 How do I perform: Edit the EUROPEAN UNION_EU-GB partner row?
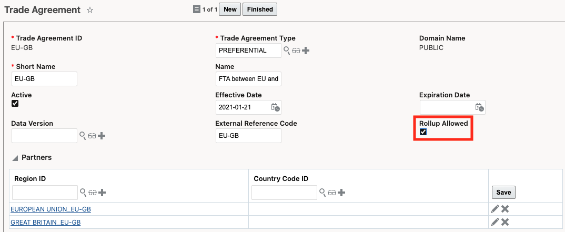pos(495,209)
